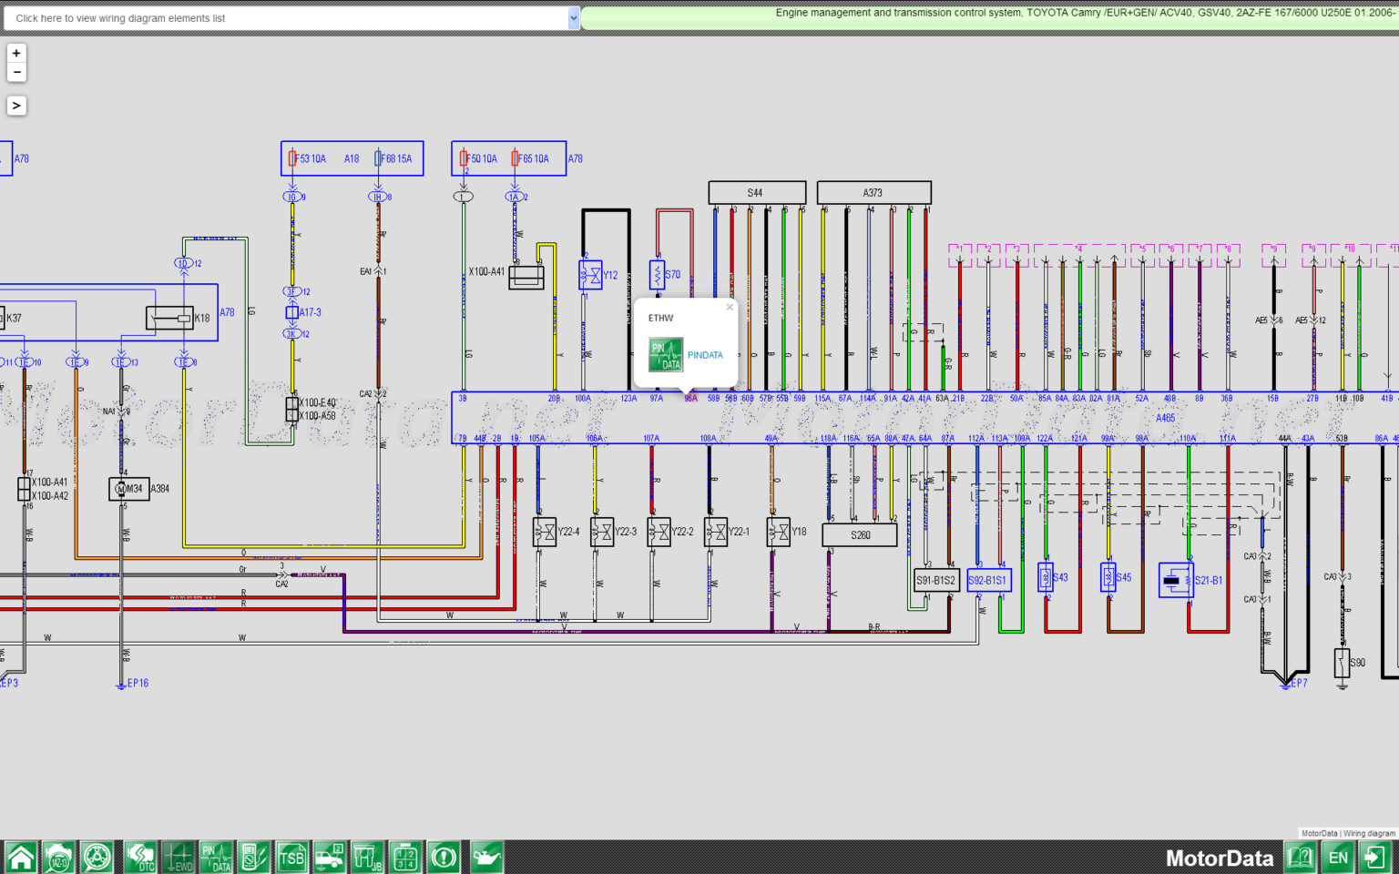Open the DTC trouble codes icon
The width and height of the screenshot is (1399, 874).
coord(141,858)
